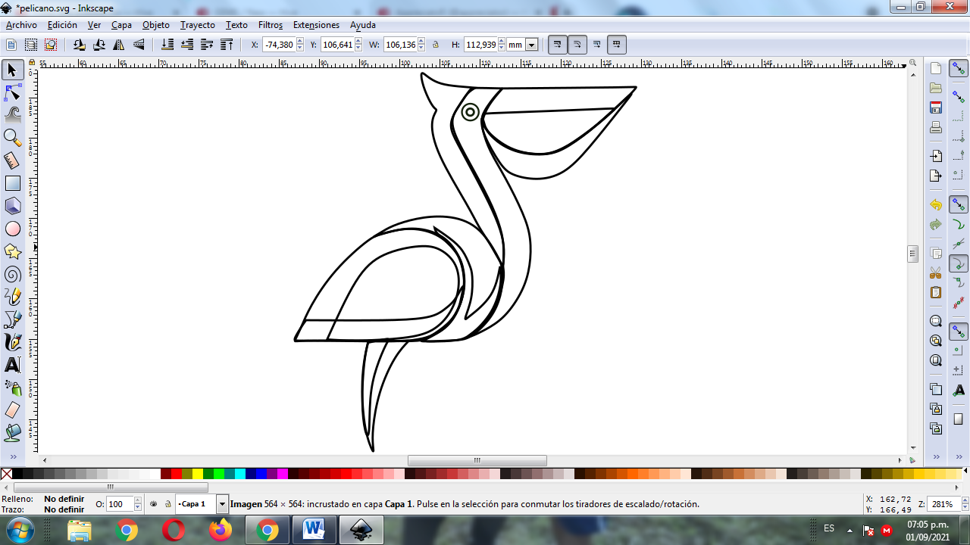Open the Capa menu

(x=121, y=25)
